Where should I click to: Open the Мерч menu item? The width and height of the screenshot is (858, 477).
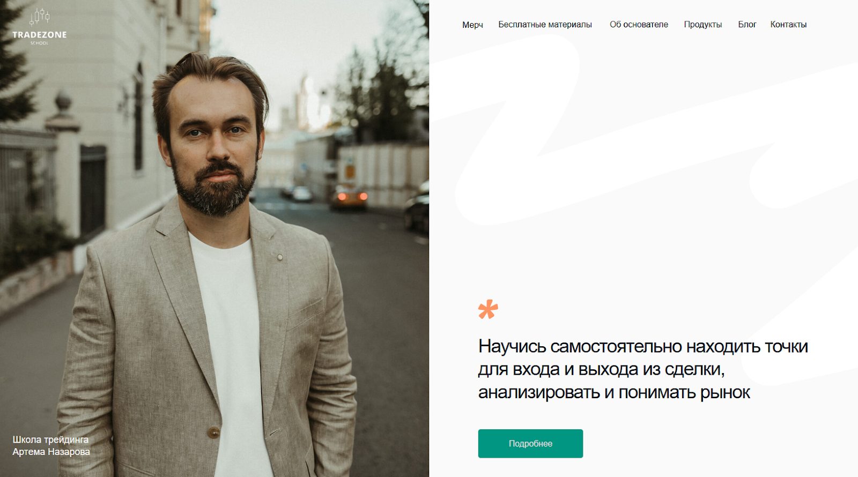point(472,25)
